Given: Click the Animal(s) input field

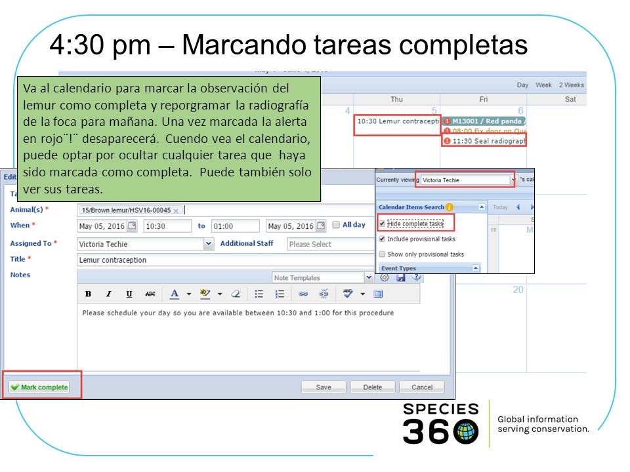Looking at the screenshot, I should pyautogui.click(x=225, y=210).
